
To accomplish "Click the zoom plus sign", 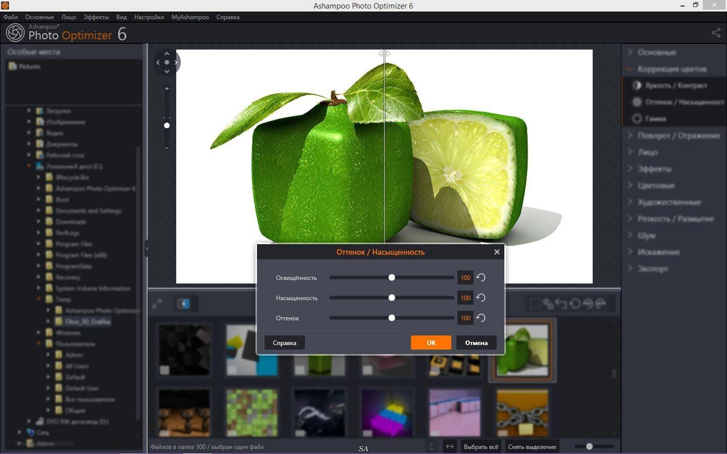I will click(x=167, y=89).
